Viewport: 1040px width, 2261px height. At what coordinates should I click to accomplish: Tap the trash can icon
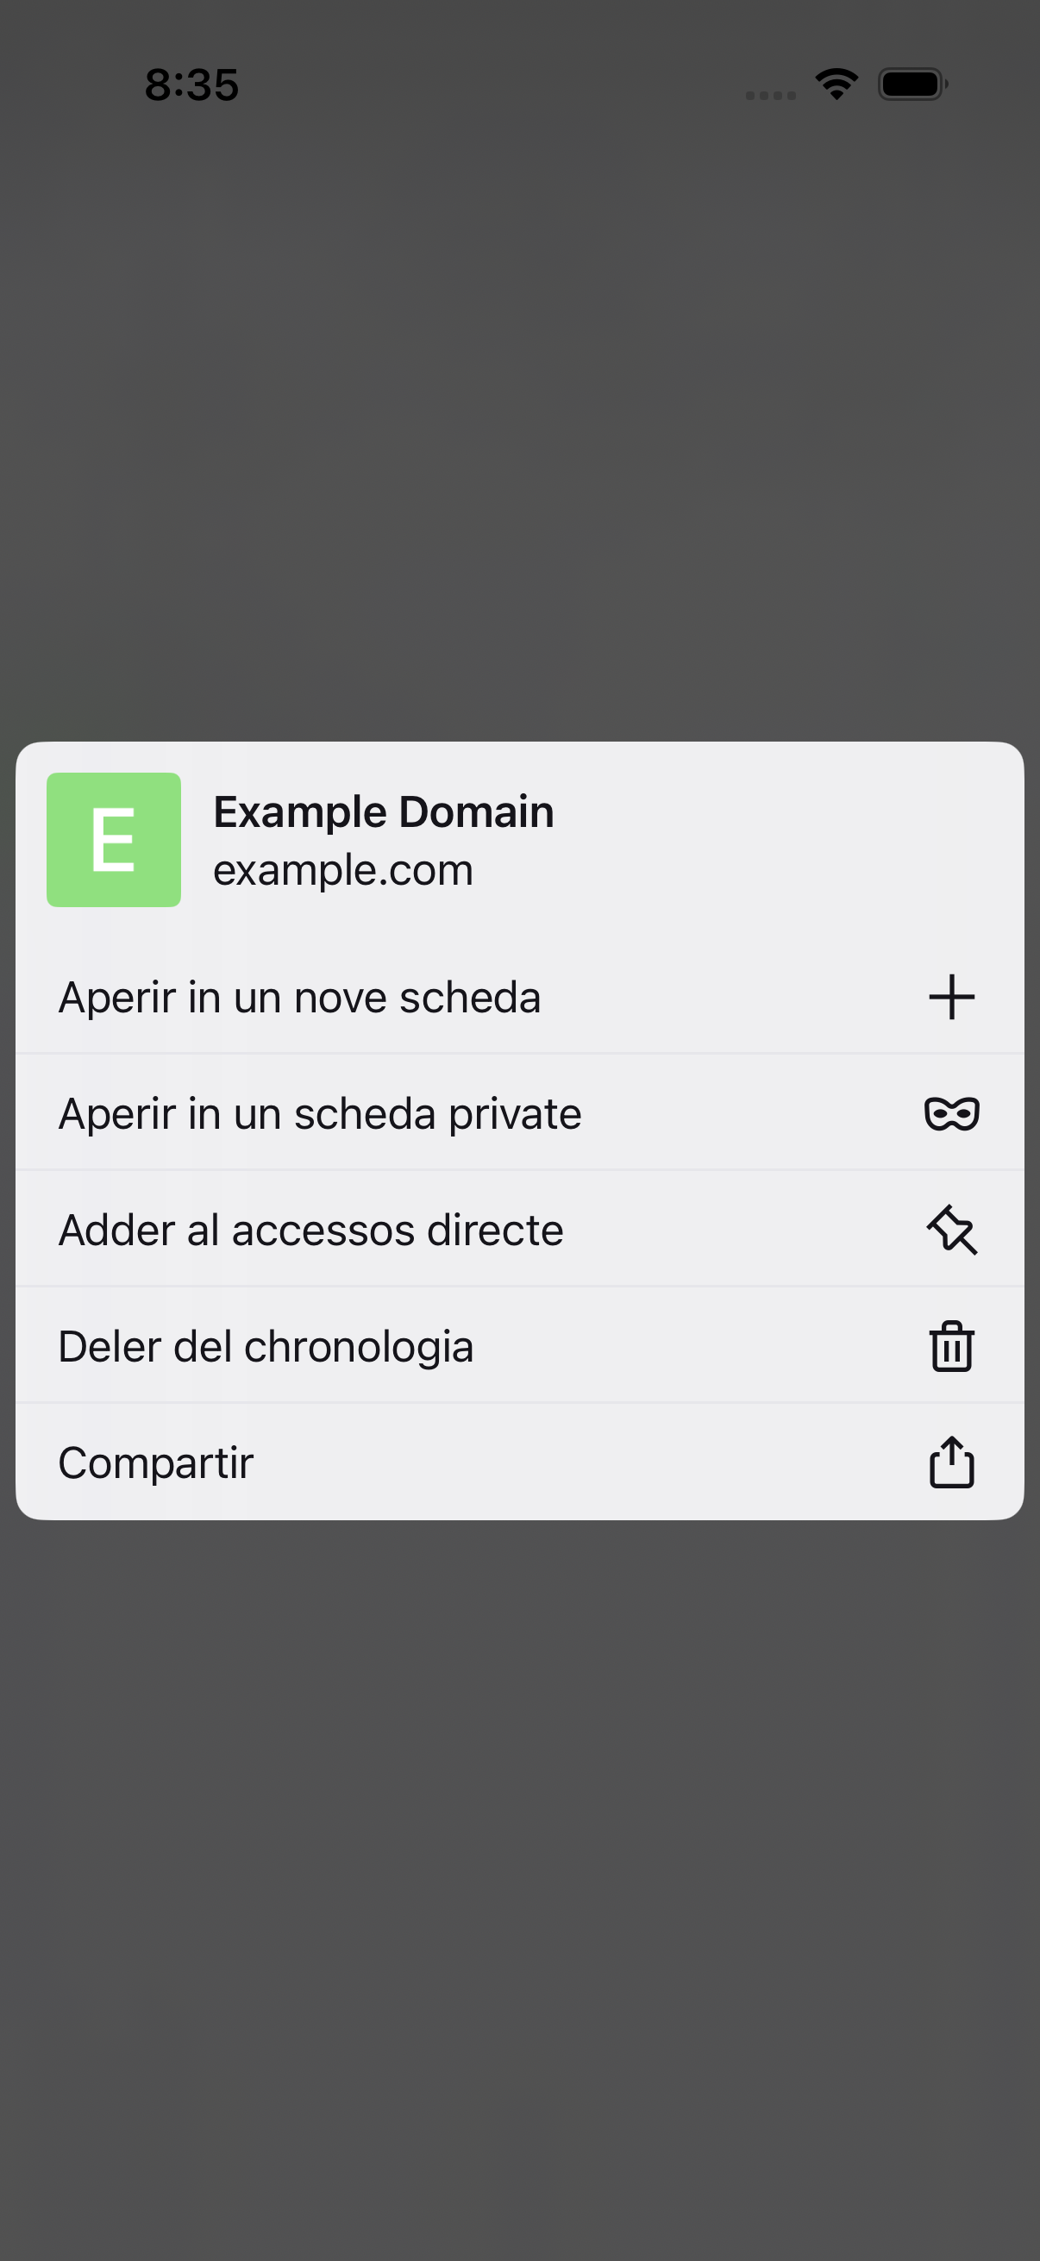pos(951,1346)
